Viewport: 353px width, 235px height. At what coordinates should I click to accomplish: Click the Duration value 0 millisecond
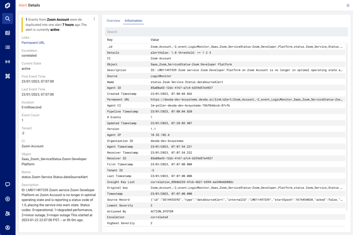[x=31, y=107]
